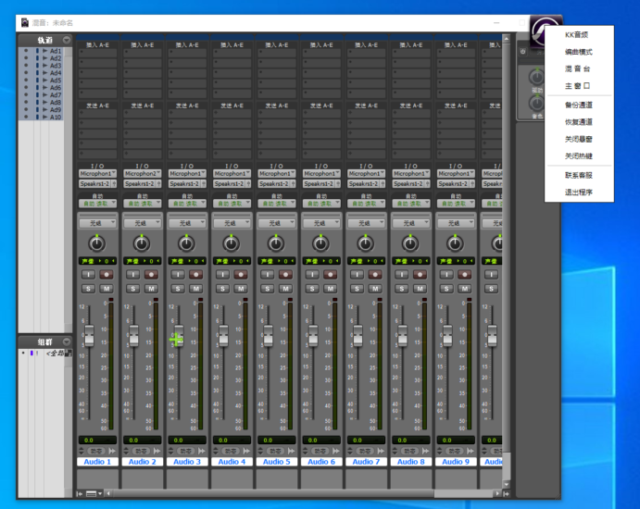The width and height of the screenshot is (640, 509).
Task: Click the upper knob in right panel
Action: 536,77
